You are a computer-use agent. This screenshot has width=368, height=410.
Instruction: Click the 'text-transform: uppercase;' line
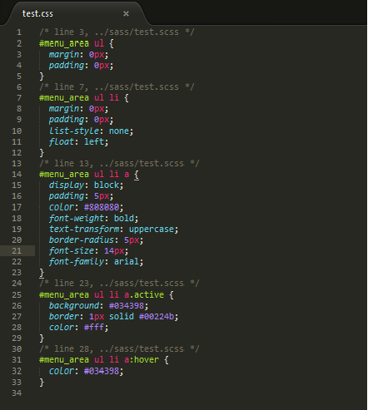point(113,230)
